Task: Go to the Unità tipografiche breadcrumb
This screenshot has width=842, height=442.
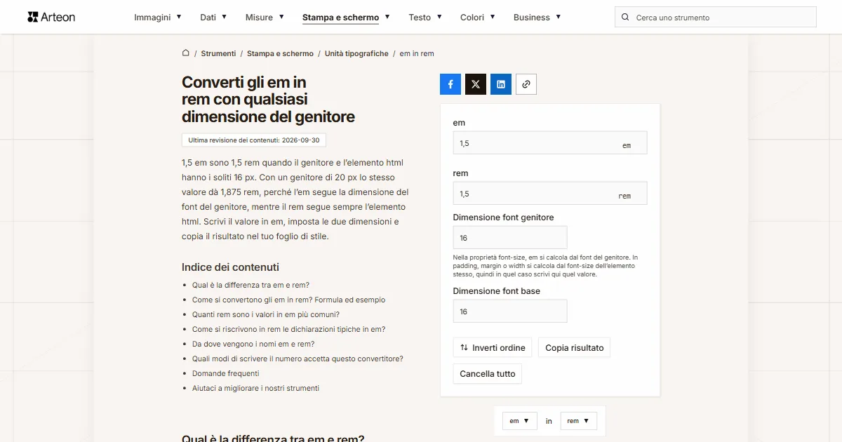Action: point(356,53)
